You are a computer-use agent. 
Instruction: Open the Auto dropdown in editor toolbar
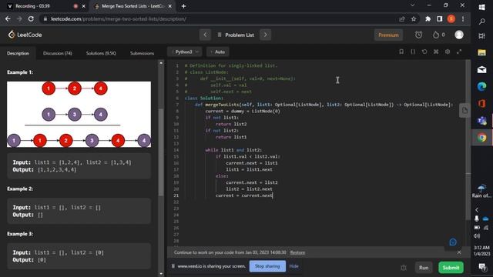pyautogui.click(x=218, y=52)
